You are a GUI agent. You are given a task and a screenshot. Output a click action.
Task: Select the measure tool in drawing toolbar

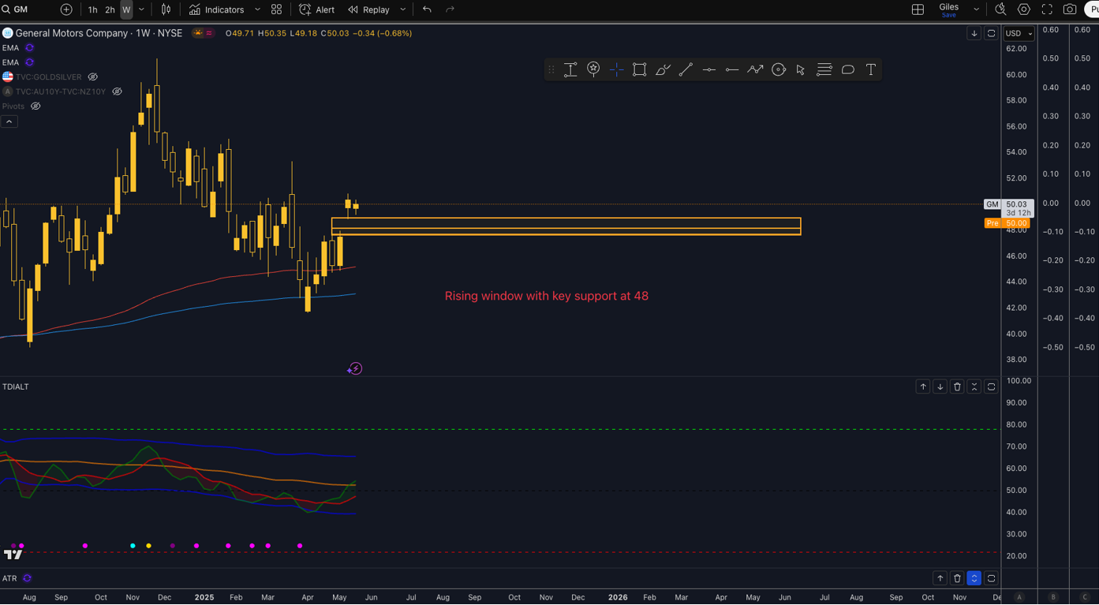click(x=570, y=69)
